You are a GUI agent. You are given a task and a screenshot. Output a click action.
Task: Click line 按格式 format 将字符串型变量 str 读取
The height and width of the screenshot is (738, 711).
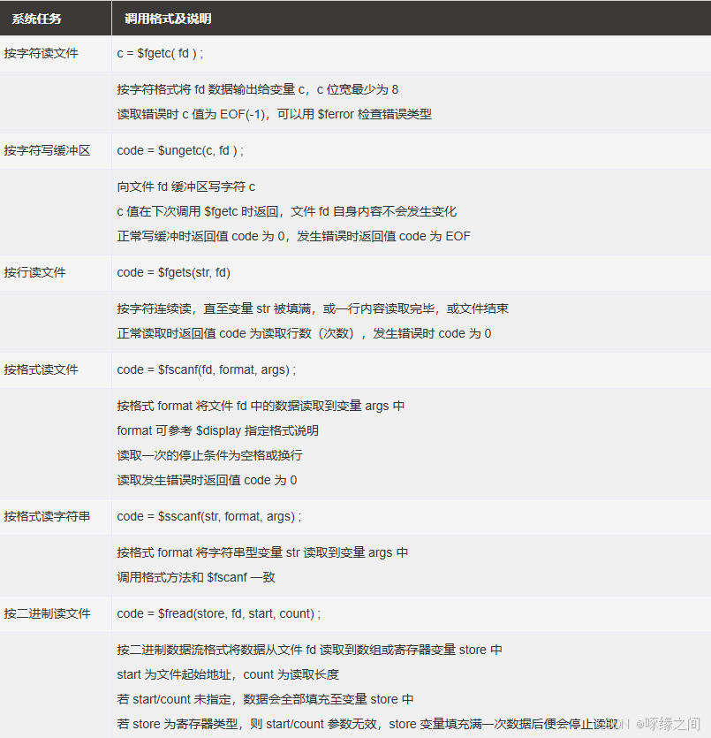tap(262, 552)
